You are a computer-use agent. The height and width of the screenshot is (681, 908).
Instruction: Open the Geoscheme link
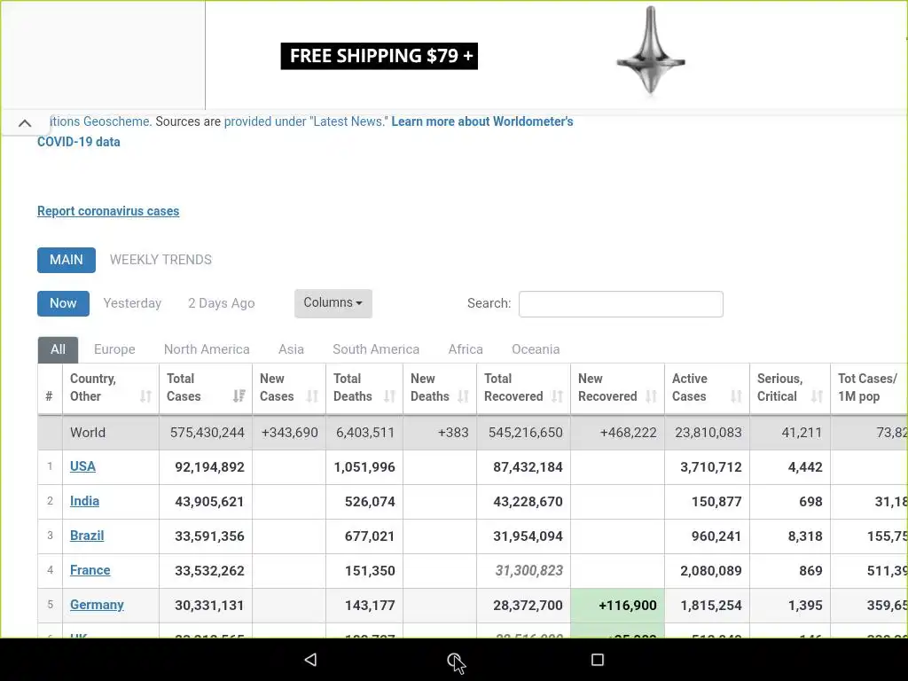pyautogui.click(x=99, y=121)
